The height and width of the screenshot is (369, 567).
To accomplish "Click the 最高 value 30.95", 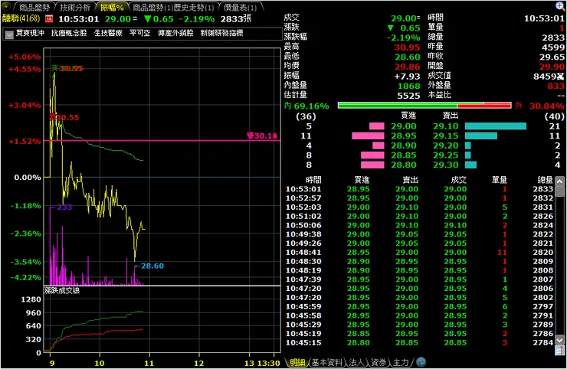I will point(407,47).
